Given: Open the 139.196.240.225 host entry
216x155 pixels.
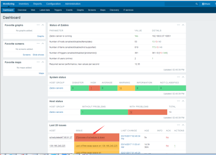Looking at the screenshot, I should [57, 146].
